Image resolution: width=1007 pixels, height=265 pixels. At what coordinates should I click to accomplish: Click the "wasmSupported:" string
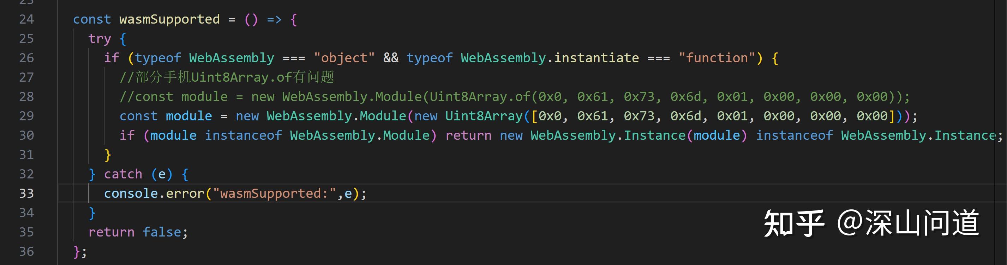[274, 193]
